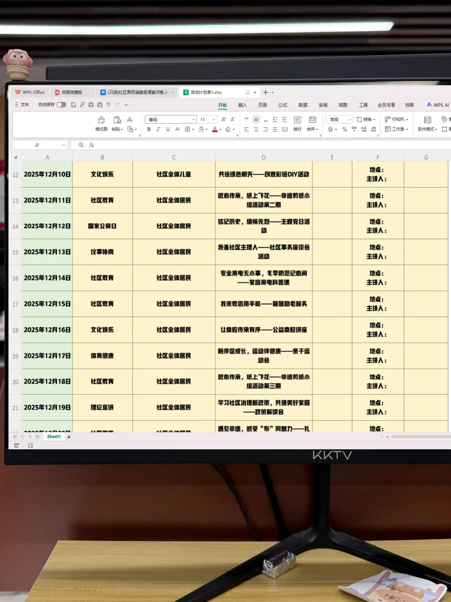
Task: Click the Format Painter (格式刷) icon
Action: (101, 120)
